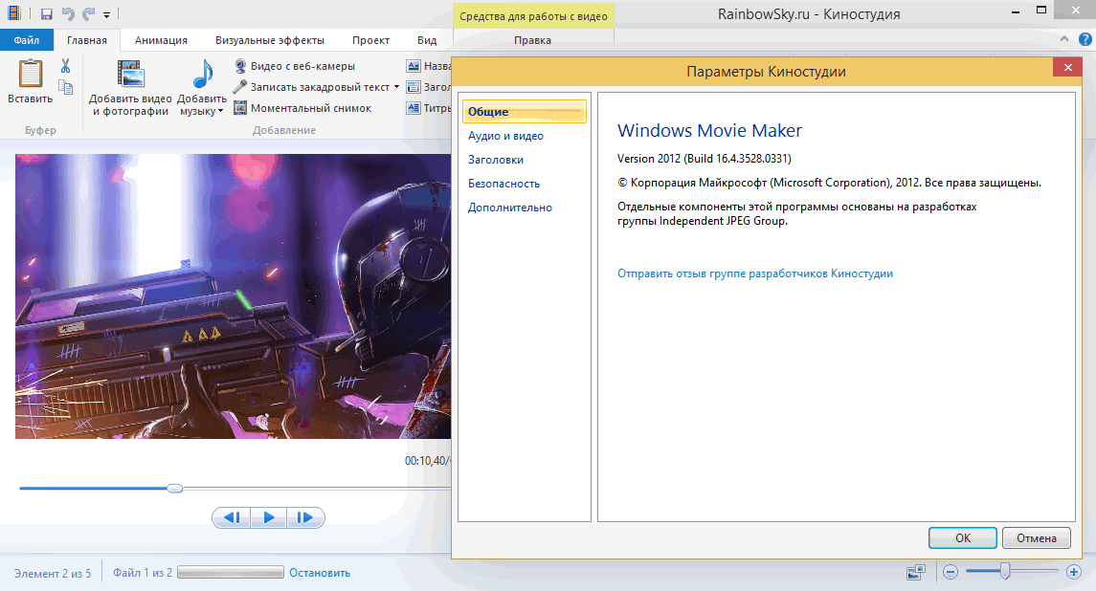Click the Next frame playback button
This screenshot has width=1096, height=591.
tap(305, 517)
